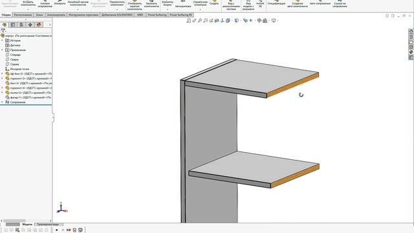
Task: Open the PropertyManager panel tab
Action: click(x=13, y=25)
